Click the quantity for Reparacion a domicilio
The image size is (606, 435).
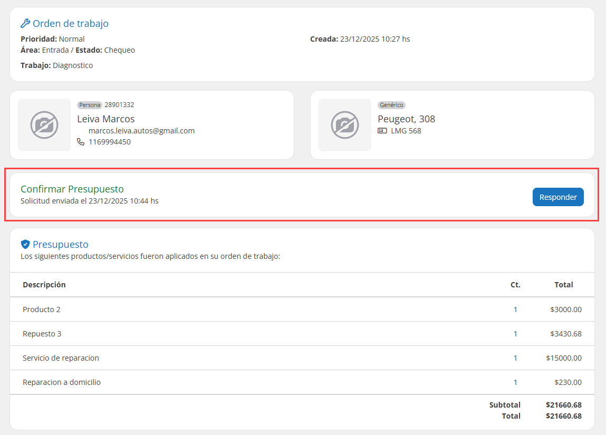pos(515,382)
